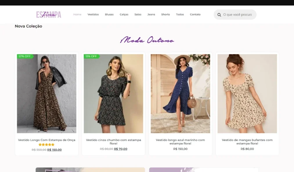Click the Estampa Fina logo

click(49, 15)
